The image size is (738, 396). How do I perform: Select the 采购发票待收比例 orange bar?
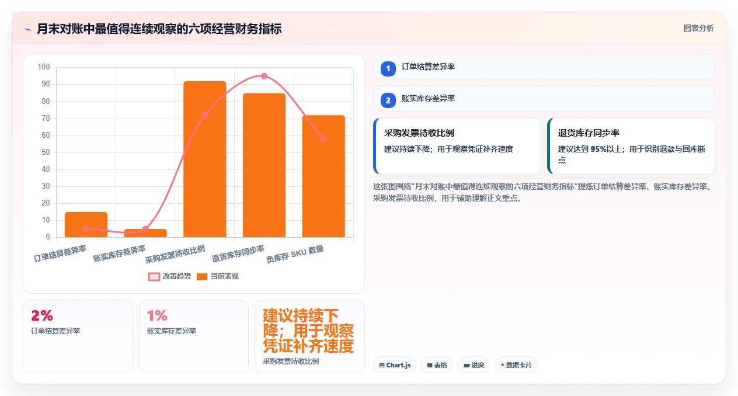pos(204,159)
